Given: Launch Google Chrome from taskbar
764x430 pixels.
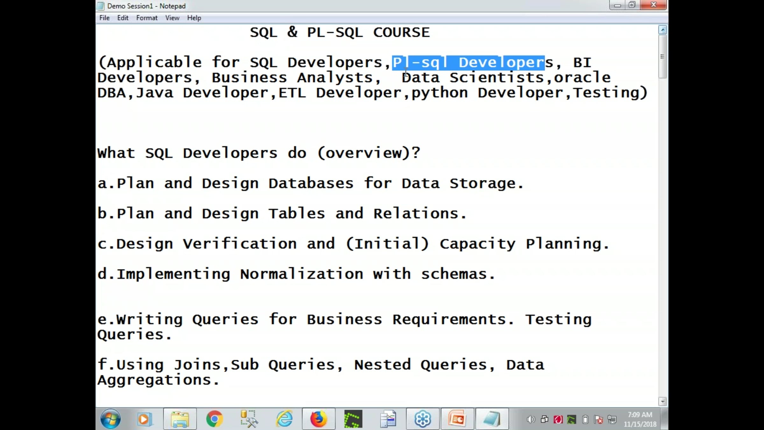Looking at the screenshot, I should coord(214,419).
